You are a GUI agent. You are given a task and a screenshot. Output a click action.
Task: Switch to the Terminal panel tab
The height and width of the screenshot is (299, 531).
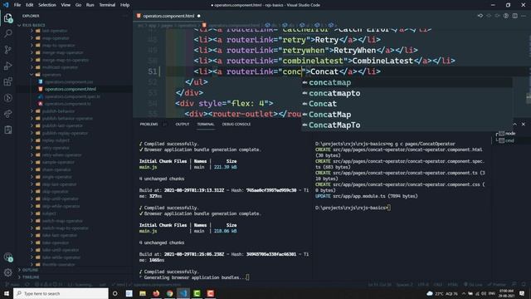tap(206, 125)
